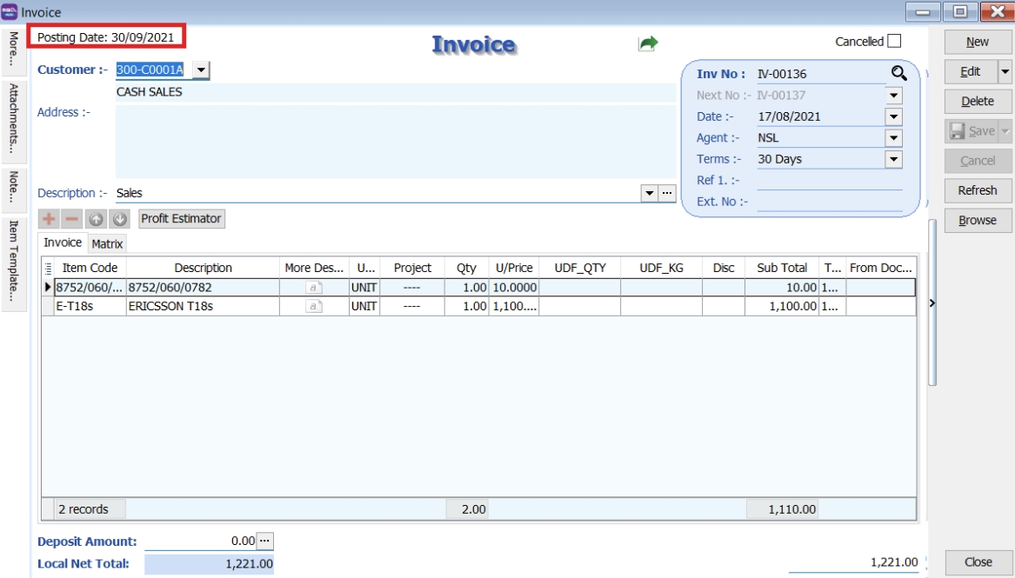
Task: Click the Browse button
Action: 978,220
